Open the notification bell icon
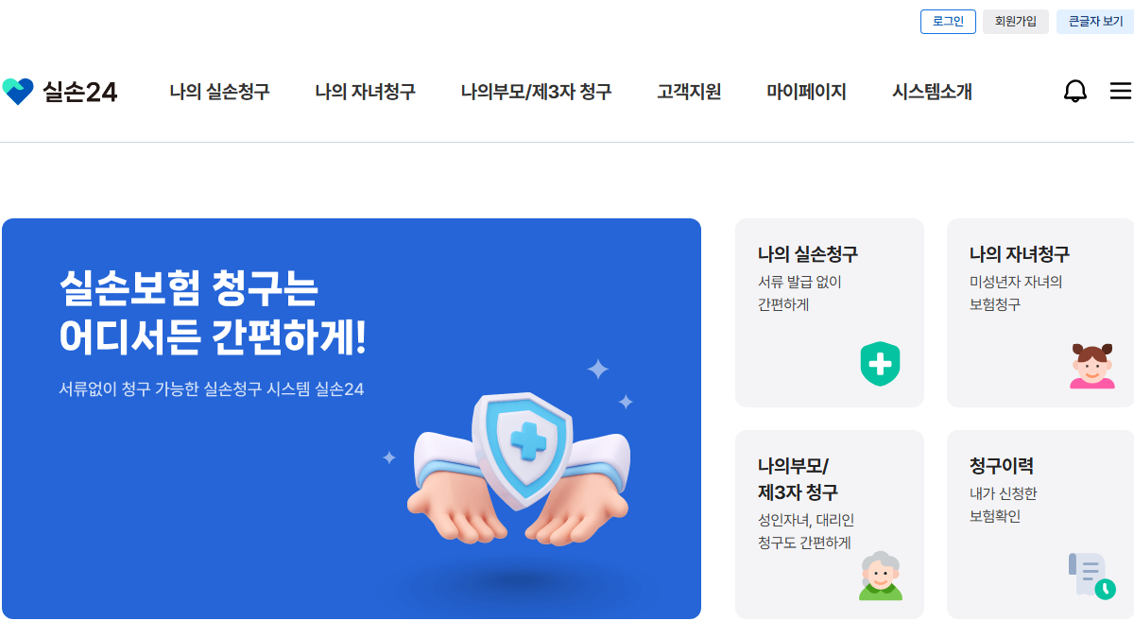 point(1075,92)
